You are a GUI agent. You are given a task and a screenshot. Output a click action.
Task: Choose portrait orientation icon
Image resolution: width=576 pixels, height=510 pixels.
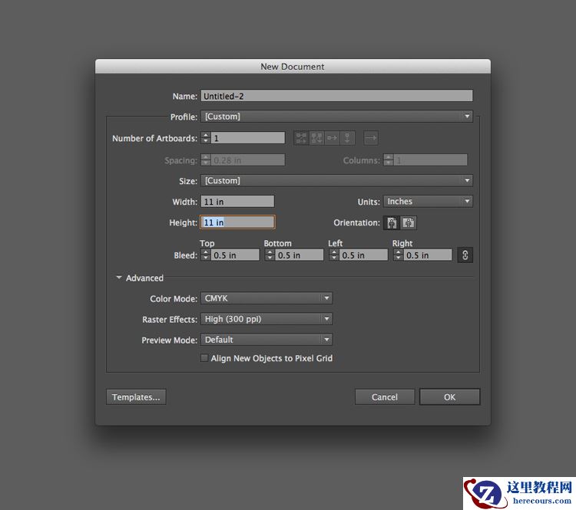(392, 222)
